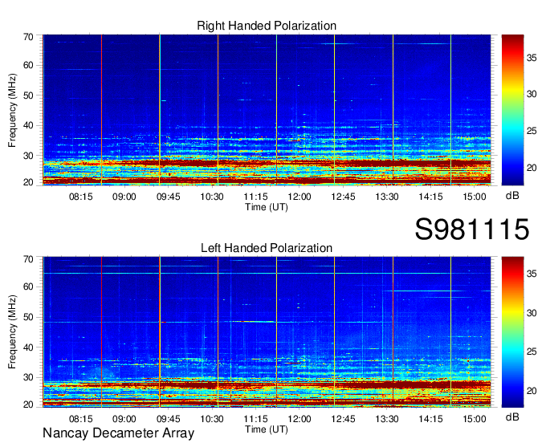The image size is (546, 443).
Task: Click the 25 dB tick on the bottom colorbar
Action: click(532, 352)
